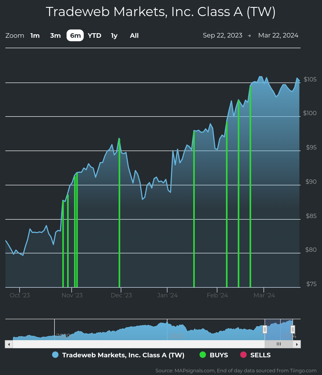Viewport: 322px width, 375px height.
Task: Click the green BUYS legend marker
Action: pyautogui.click(x=203, y=355)
